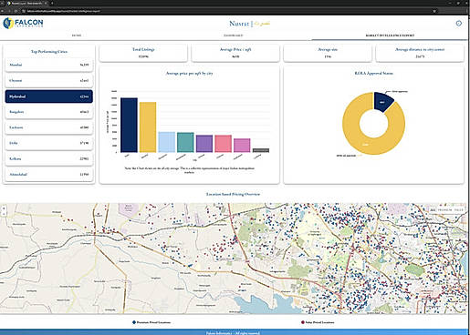The height and width of the screenshot is (335, 470).
Task: Open the Market Intelligence Report tab
Action: pos(390,36)
